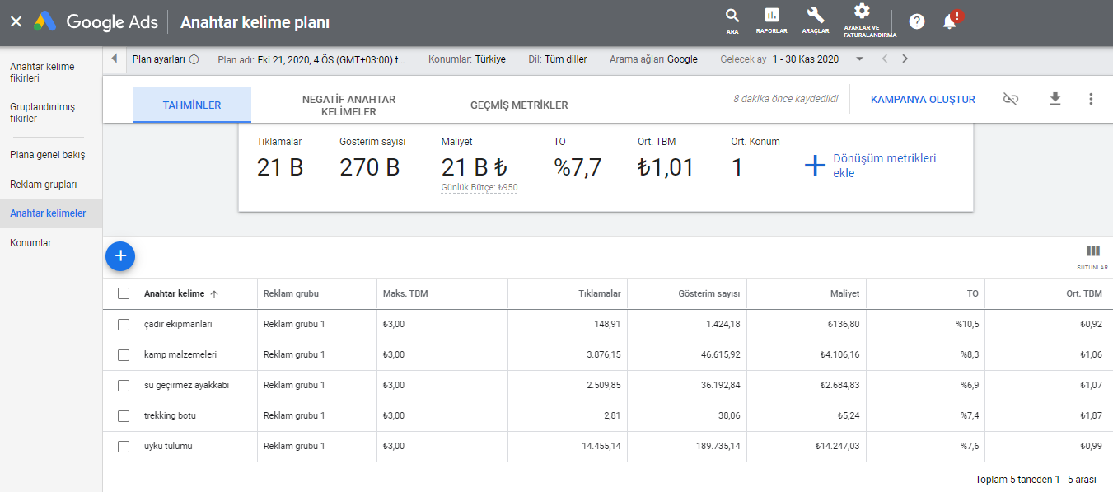This screenshot has height=492, width=1113.
Task: Toggle the select-all header checkbox
Action: click(124, 293)
